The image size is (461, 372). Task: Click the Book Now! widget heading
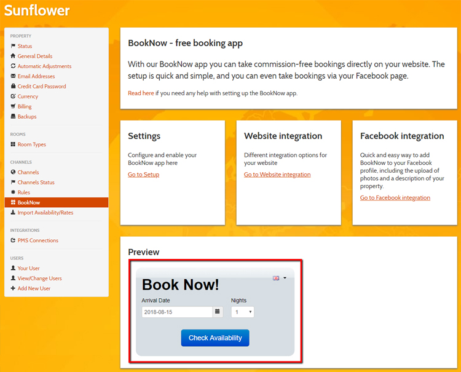coord(180,284)
